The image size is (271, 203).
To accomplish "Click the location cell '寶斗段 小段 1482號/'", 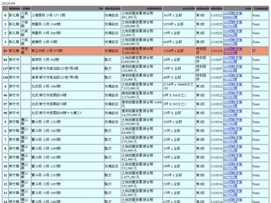I will [x=68, y=131].
